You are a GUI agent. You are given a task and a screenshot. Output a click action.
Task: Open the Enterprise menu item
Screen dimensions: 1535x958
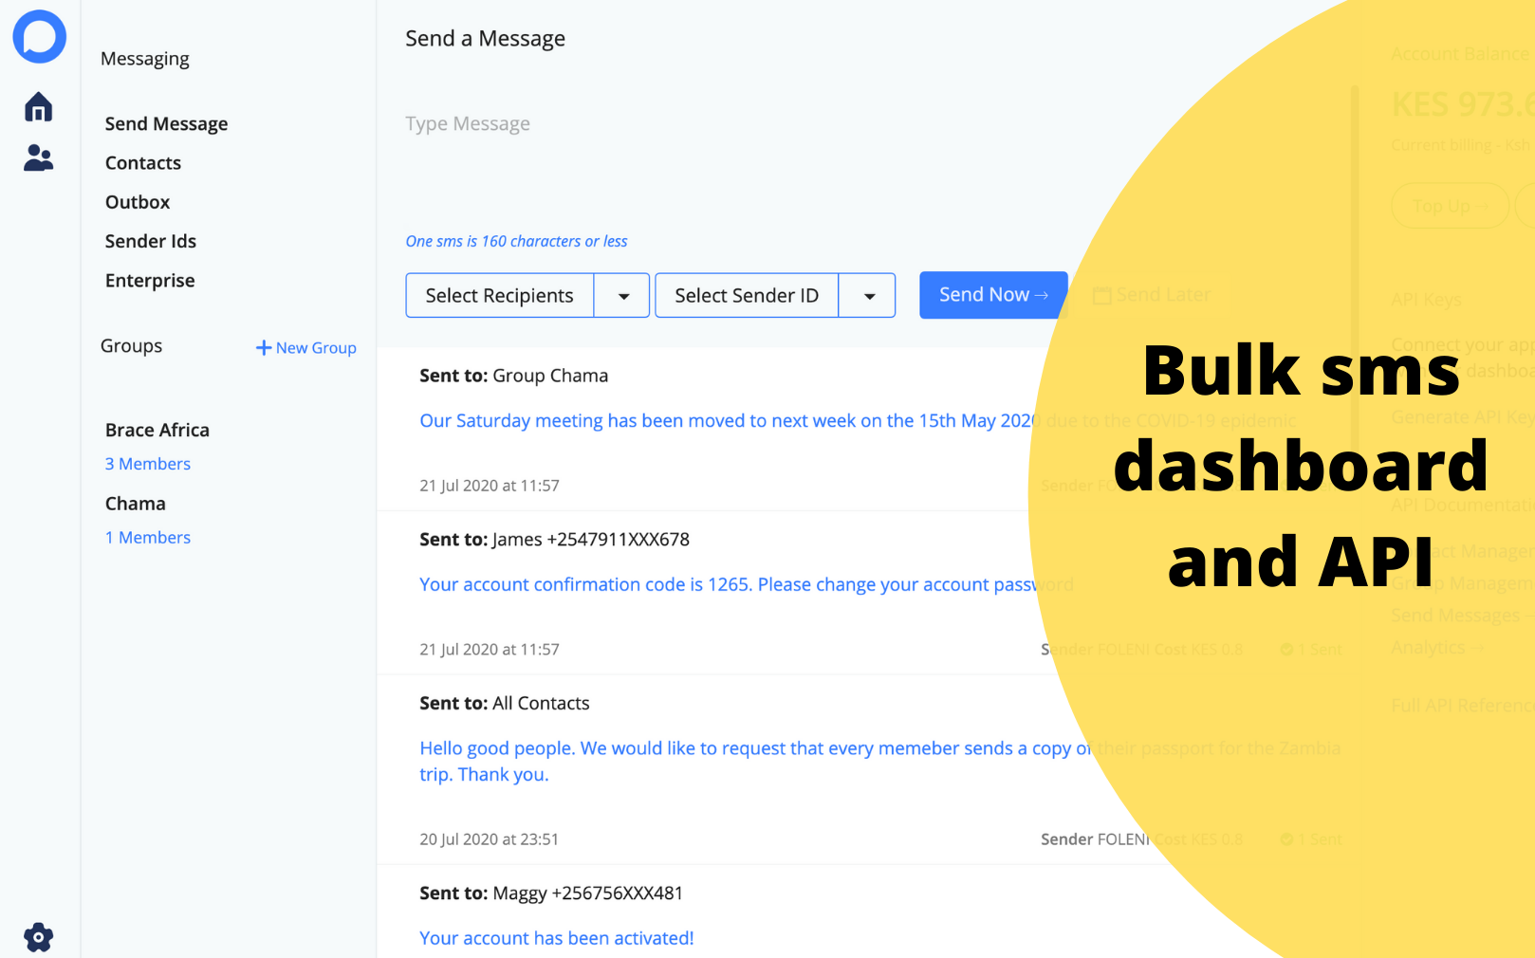coord(150,281)
